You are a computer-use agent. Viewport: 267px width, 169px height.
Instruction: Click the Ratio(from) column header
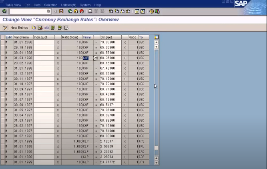pos(72,37)
